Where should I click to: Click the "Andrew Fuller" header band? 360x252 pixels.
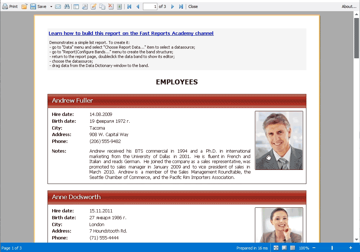(177, 101)
